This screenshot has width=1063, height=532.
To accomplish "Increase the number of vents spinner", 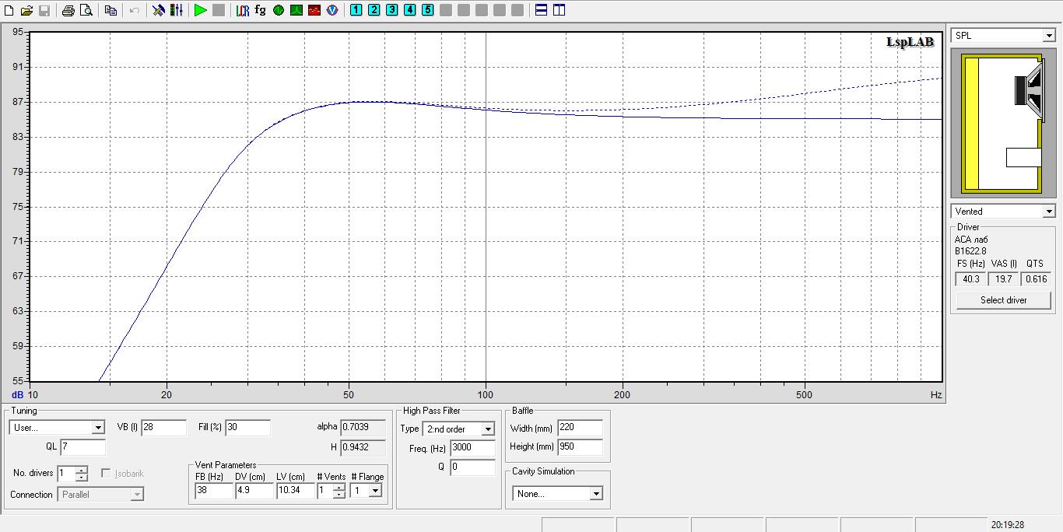I will click(339, 488).
